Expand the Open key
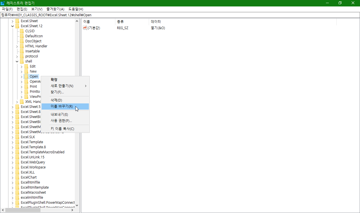The height and width of the screenshot is (213, 360). click(21, 77)
